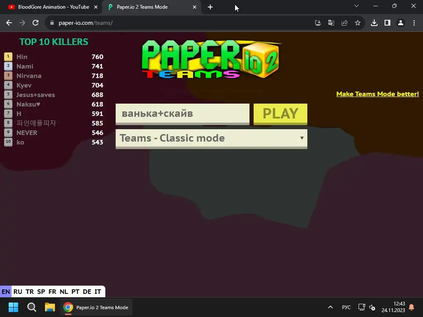The width and height of the screenshot is (423, 317).
Task: Click rank 1 player name Hin
Action: point(22,57)
